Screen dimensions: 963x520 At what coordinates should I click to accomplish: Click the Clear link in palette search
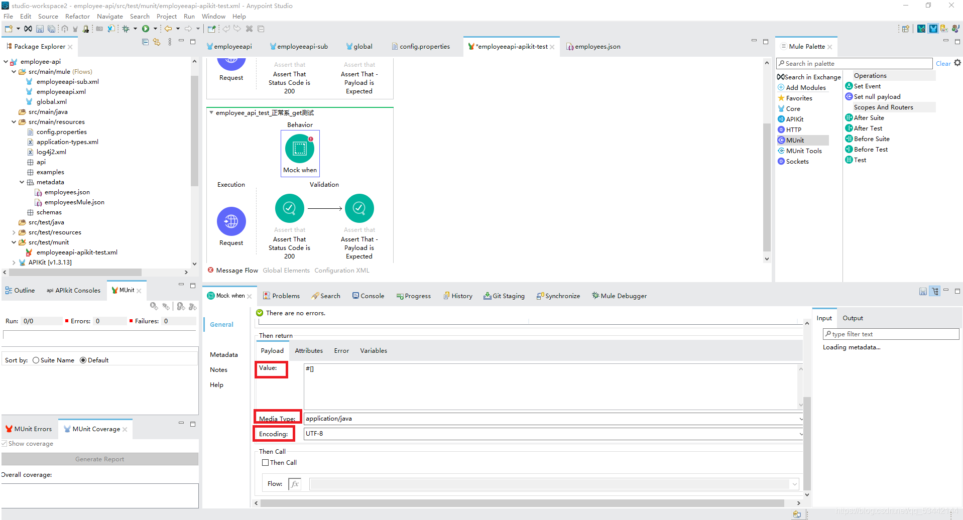[943, 64]
